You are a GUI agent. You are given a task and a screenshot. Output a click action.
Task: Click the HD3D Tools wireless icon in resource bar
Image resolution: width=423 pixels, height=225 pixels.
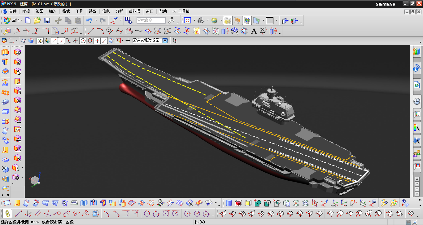coord(417,68)
